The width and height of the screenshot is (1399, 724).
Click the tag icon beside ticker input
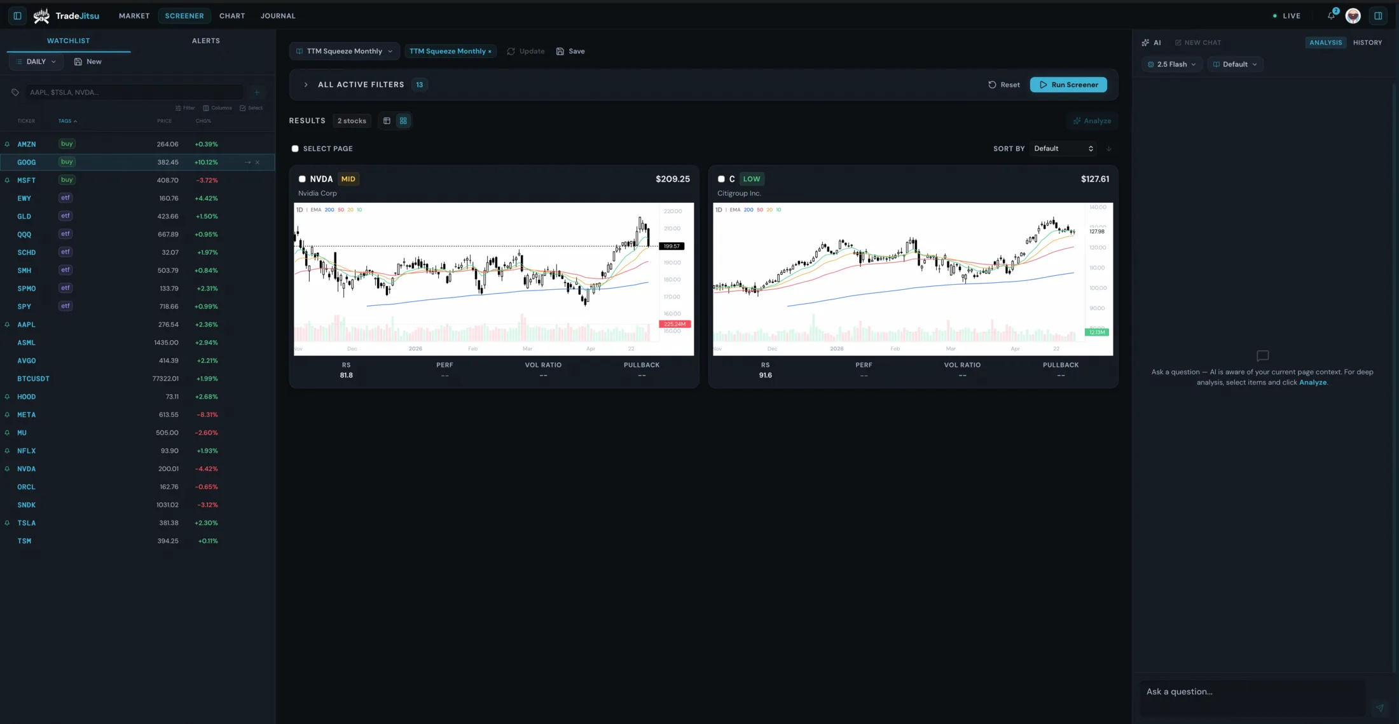15,92
